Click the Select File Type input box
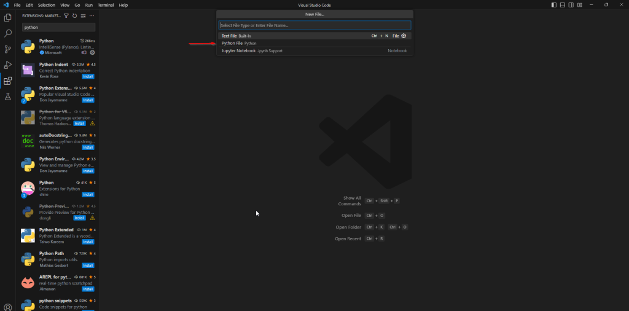Image resolution: width=629 pixels, height=311 pixels. coord(314,25)
